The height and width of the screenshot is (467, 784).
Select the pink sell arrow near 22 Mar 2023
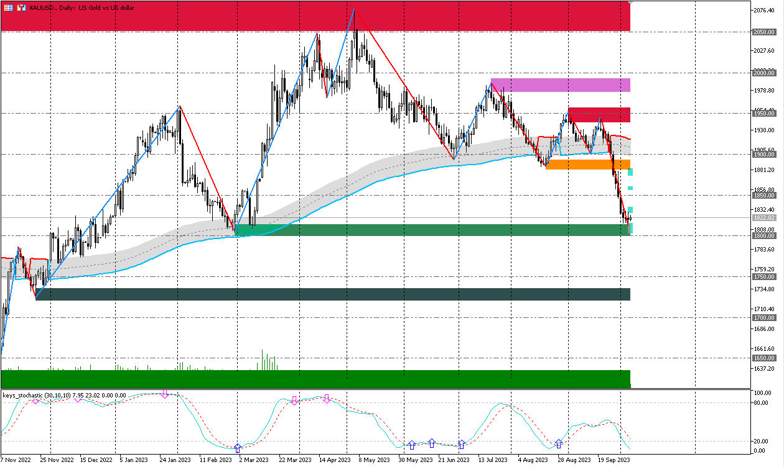pyautogui.click(x=294, y=401)
